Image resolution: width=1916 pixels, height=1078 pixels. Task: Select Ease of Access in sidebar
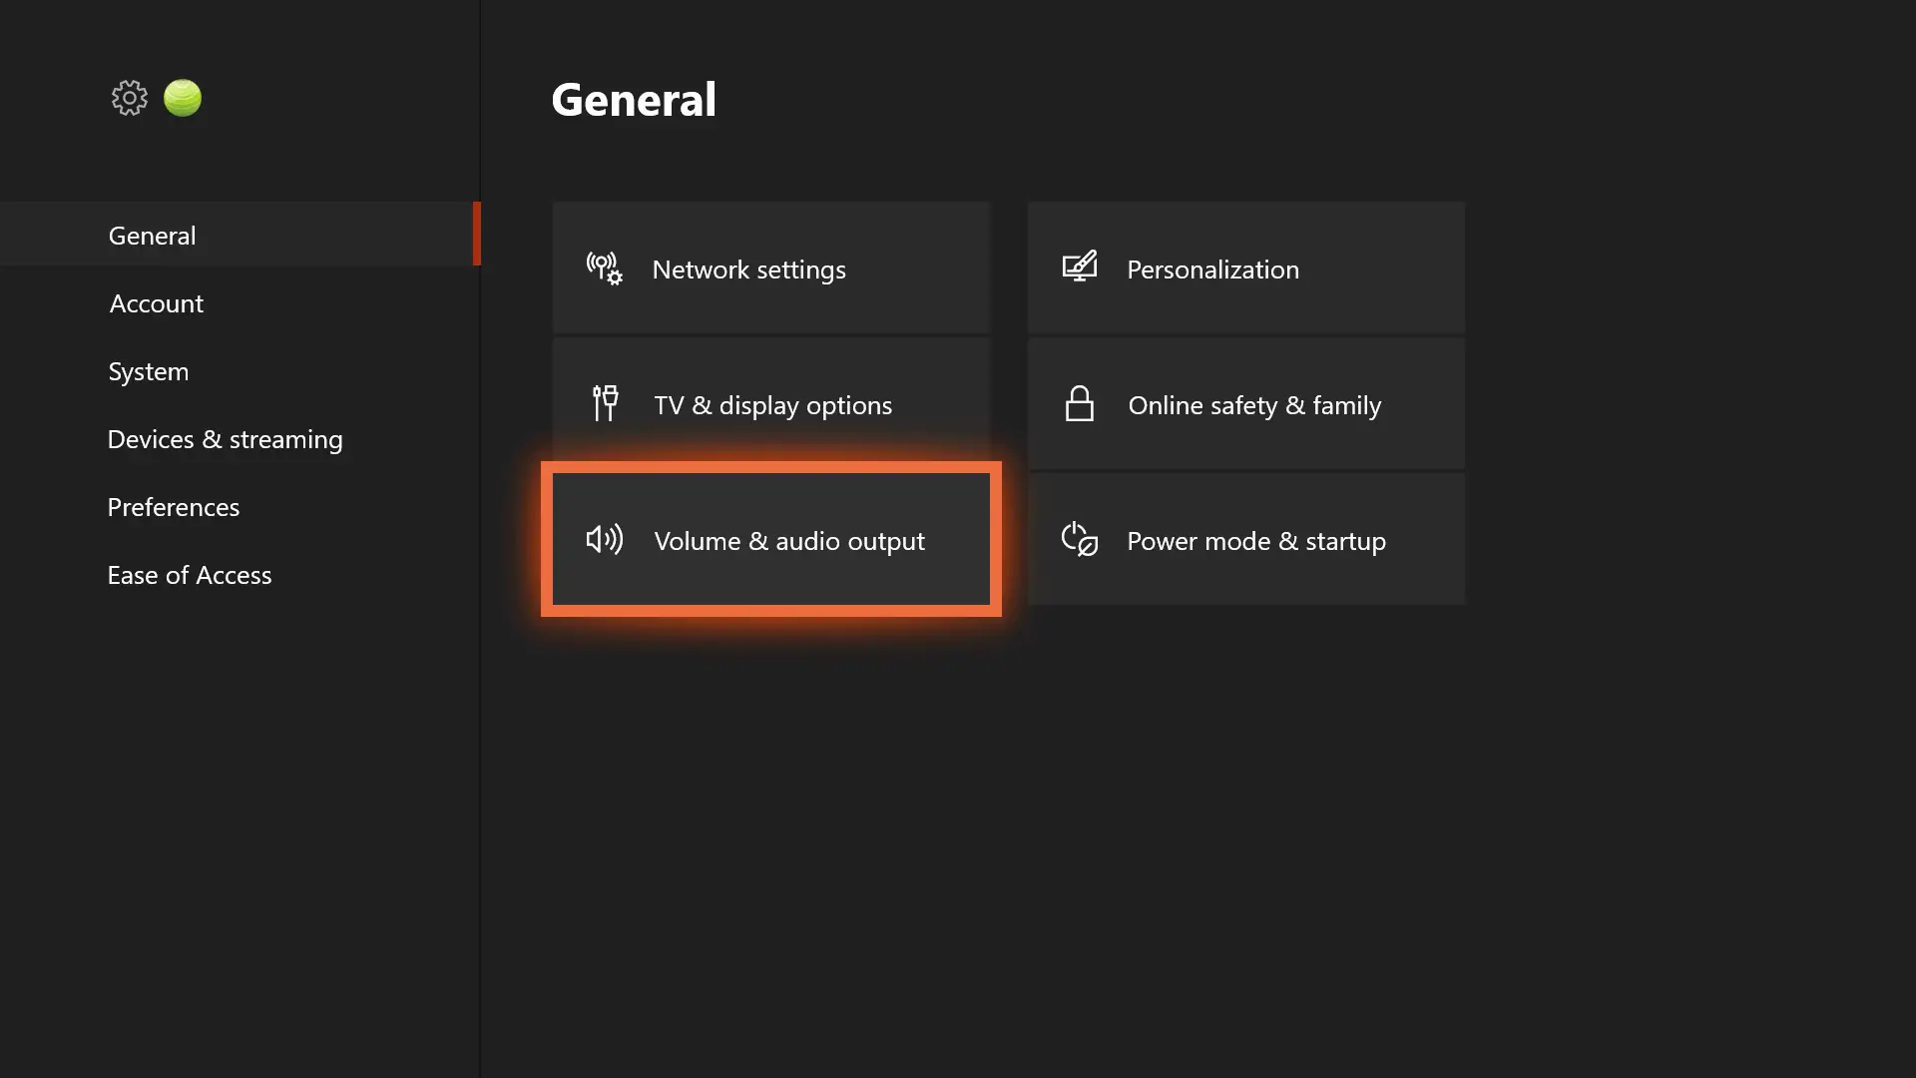pos(190,575)
